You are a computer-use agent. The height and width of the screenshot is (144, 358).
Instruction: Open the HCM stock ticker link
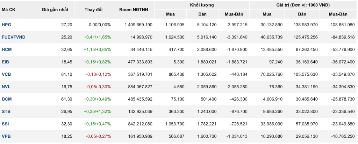click(x=6, y=49)
